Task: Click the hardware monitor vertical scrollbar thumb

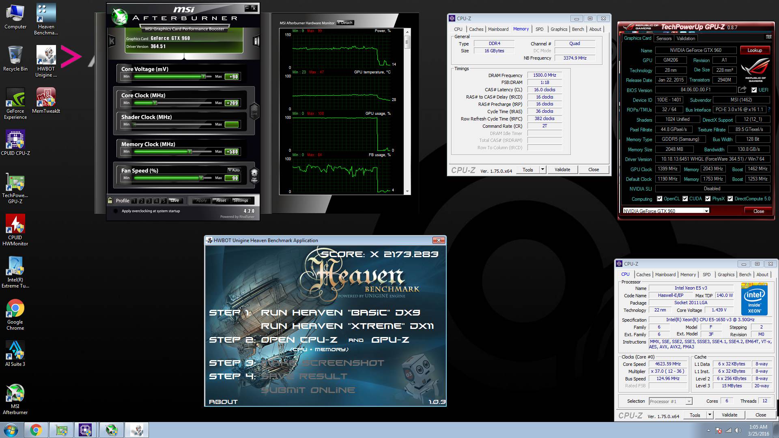Action: [x=407, y=42]
